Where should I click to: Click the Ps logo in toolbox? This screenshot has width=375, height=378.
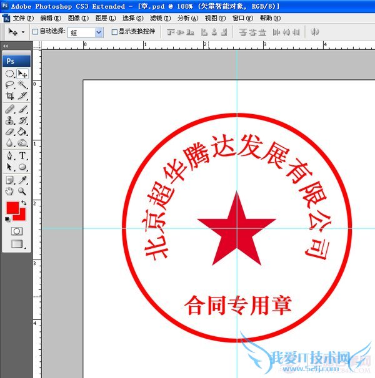(x=16, y=61)
